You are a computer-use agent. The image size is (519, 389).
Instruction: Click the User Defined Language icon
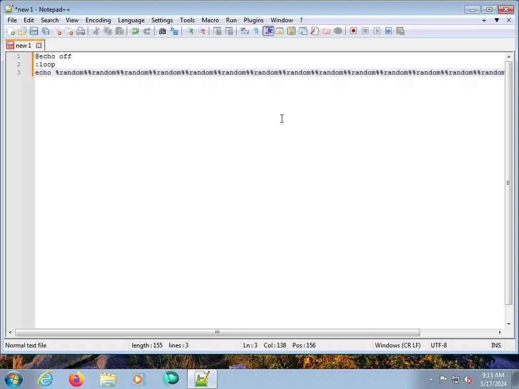pyautogui.click(x=280, y=31)
